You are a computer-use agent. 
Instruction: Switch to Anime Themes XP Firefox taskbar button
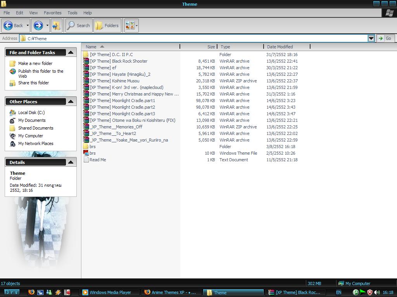[x=171, y=292]
